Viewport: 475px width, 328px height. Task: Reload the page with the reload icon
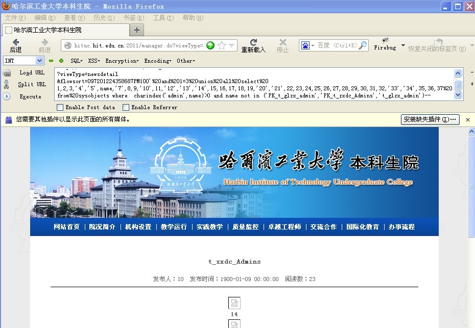tap(253, 42)
